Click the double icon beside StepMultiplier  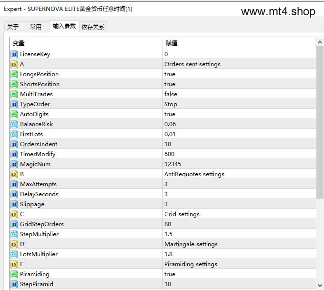pyautogui.click(x=14, y=234)
